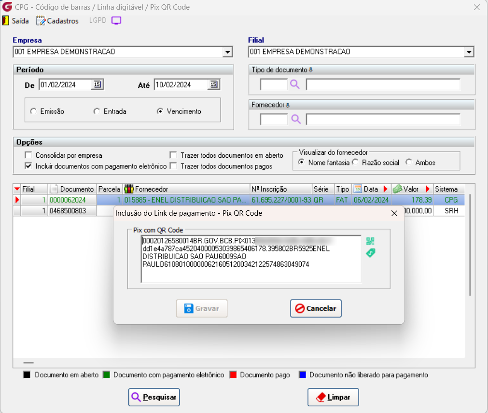
Task: Click green pagamento eletrônico legend swatch
Action: tap(107, 374)
